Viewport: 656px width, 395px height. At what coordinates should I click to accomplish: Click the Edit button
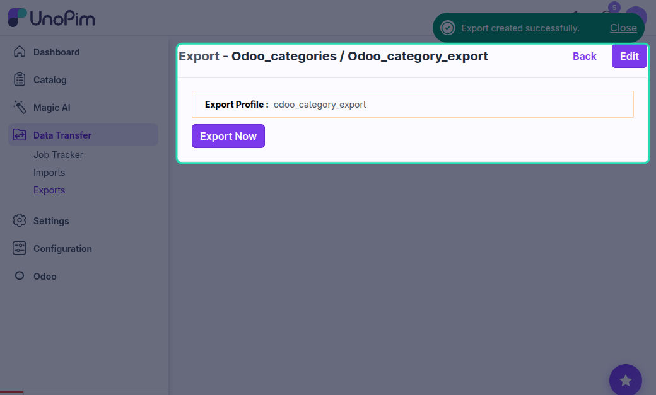click(630, 56)
